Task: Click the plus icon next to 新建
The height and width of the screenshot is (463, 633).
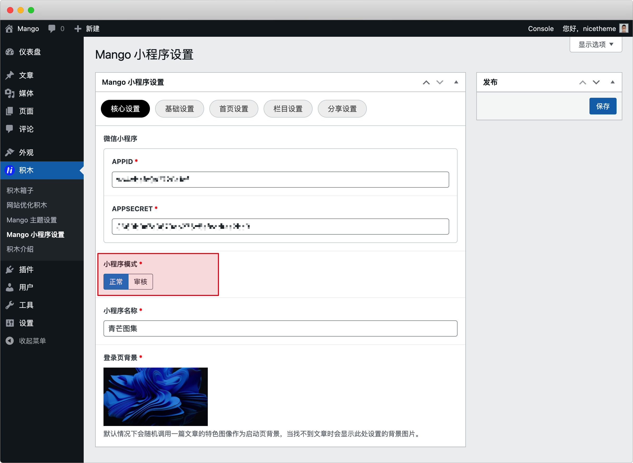Action: (x=78, y=29)
